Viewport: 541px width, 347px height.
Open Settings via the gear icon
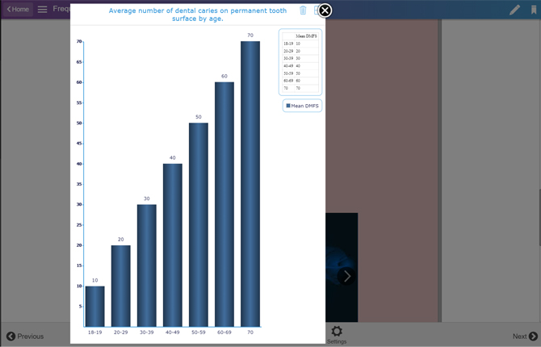(x=337, y=332)
